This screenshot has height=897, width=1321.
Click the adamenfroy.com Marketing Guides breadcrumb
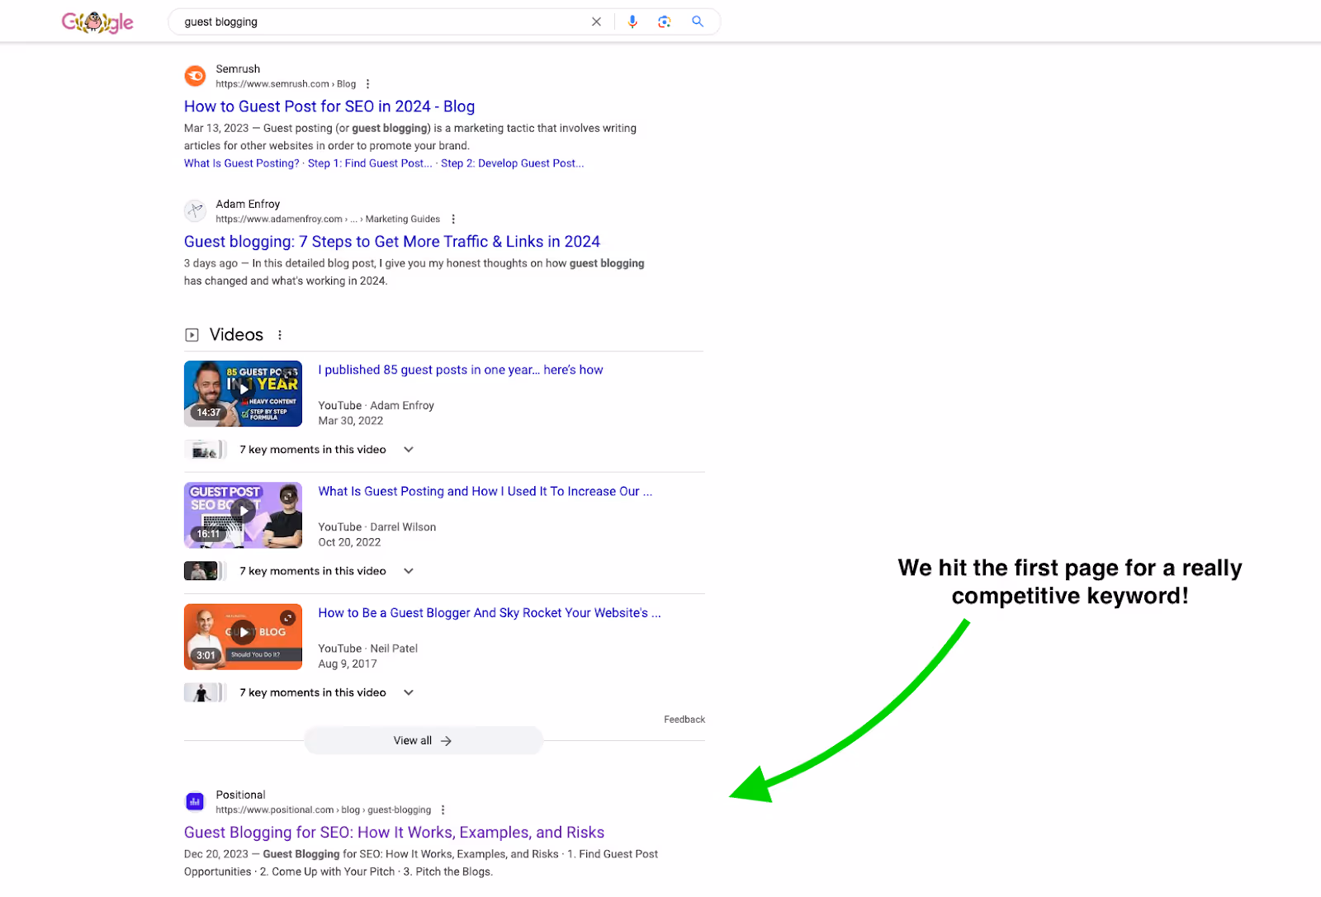pos(328,220)
